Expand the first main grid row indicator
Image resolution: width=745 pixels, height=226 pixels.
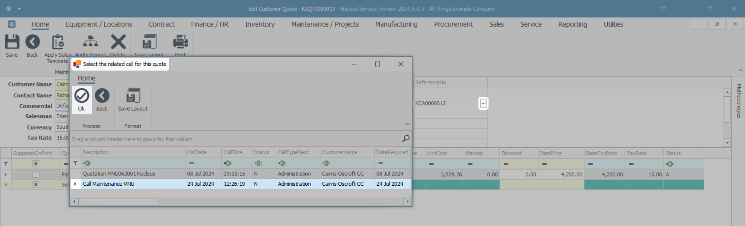coord(5,174)
